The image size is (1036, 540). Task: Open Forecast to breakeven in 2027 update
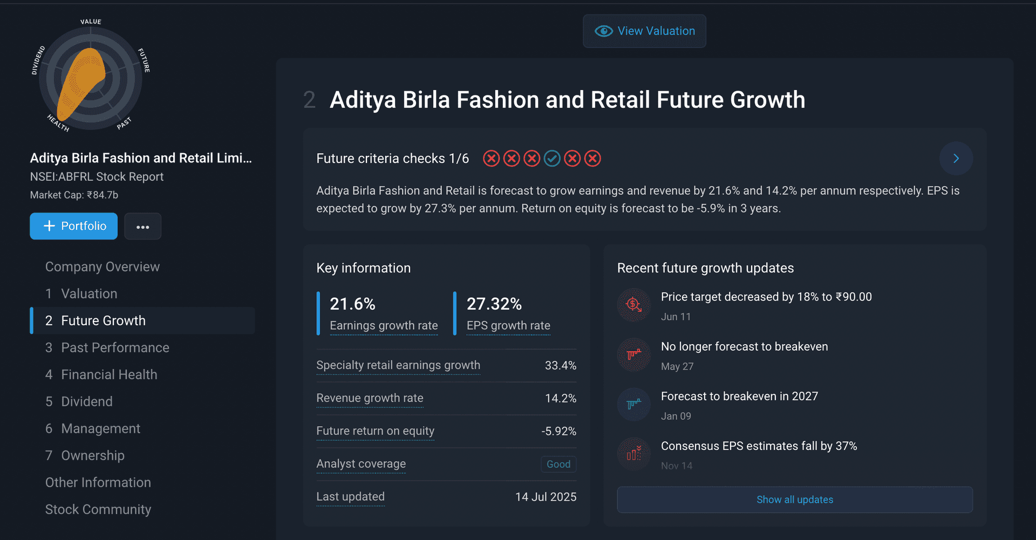[x=739, y=397]
